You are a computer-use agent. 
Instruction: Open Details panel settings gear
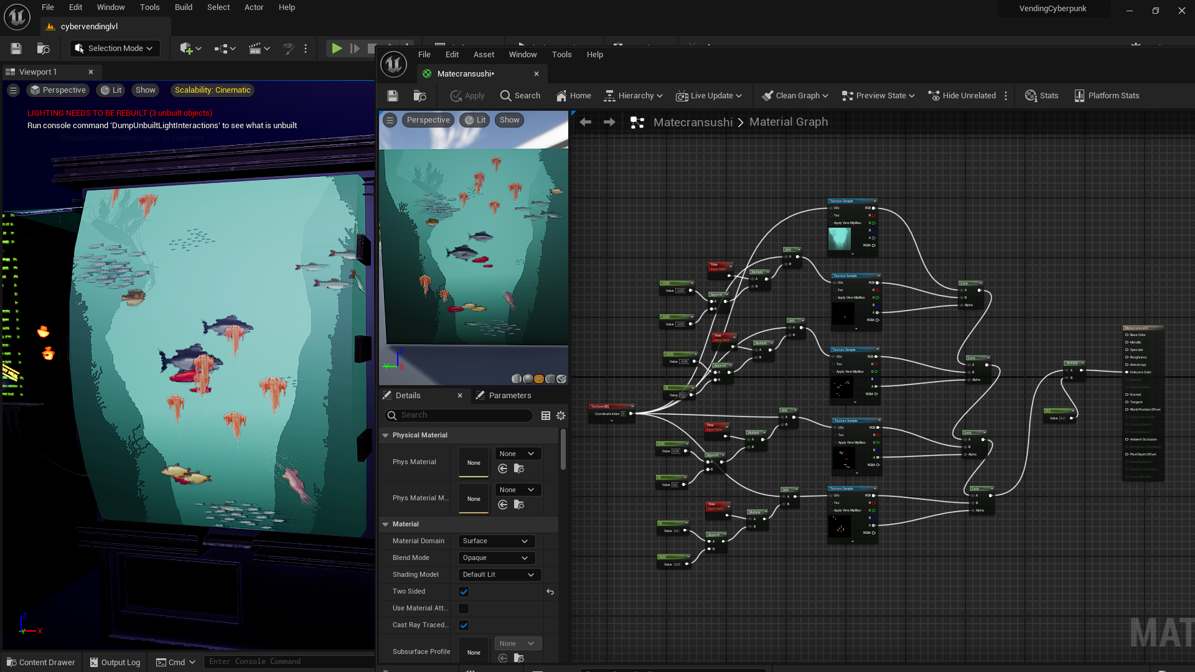(x=561, y=416)
